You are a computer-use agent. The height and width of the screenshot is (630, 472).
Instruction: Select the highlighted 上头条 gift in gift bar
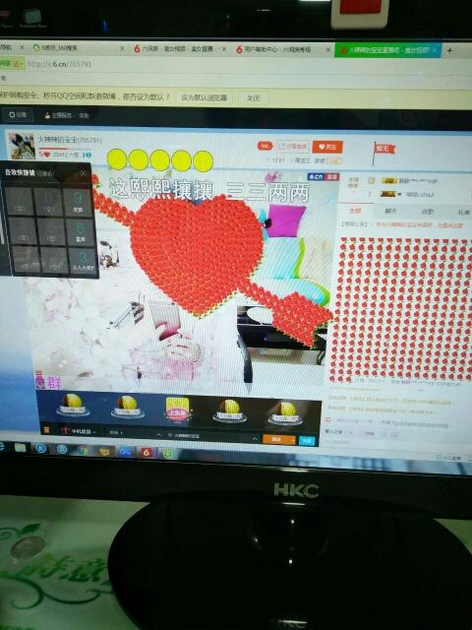pos(177,409)
